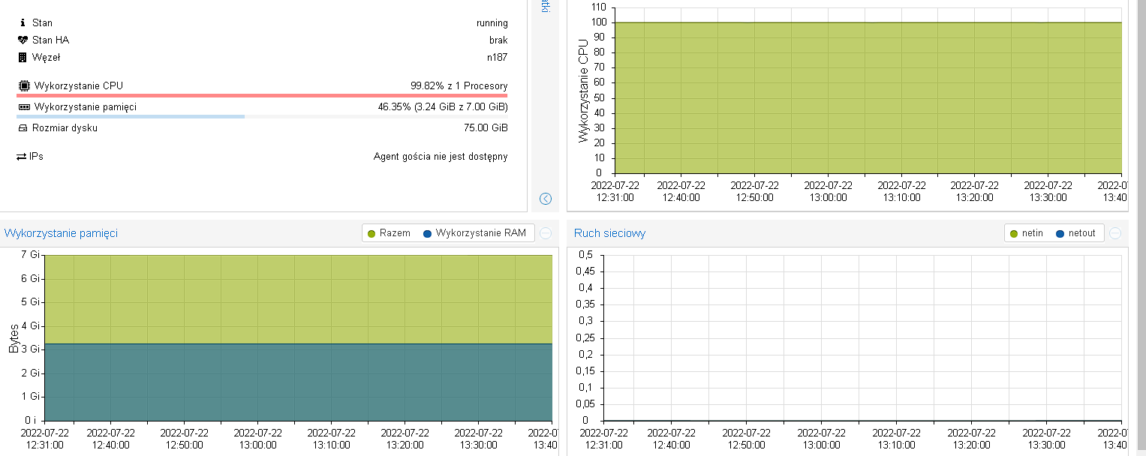Click the Ruch sieciowy panel title

pos(609,233)
